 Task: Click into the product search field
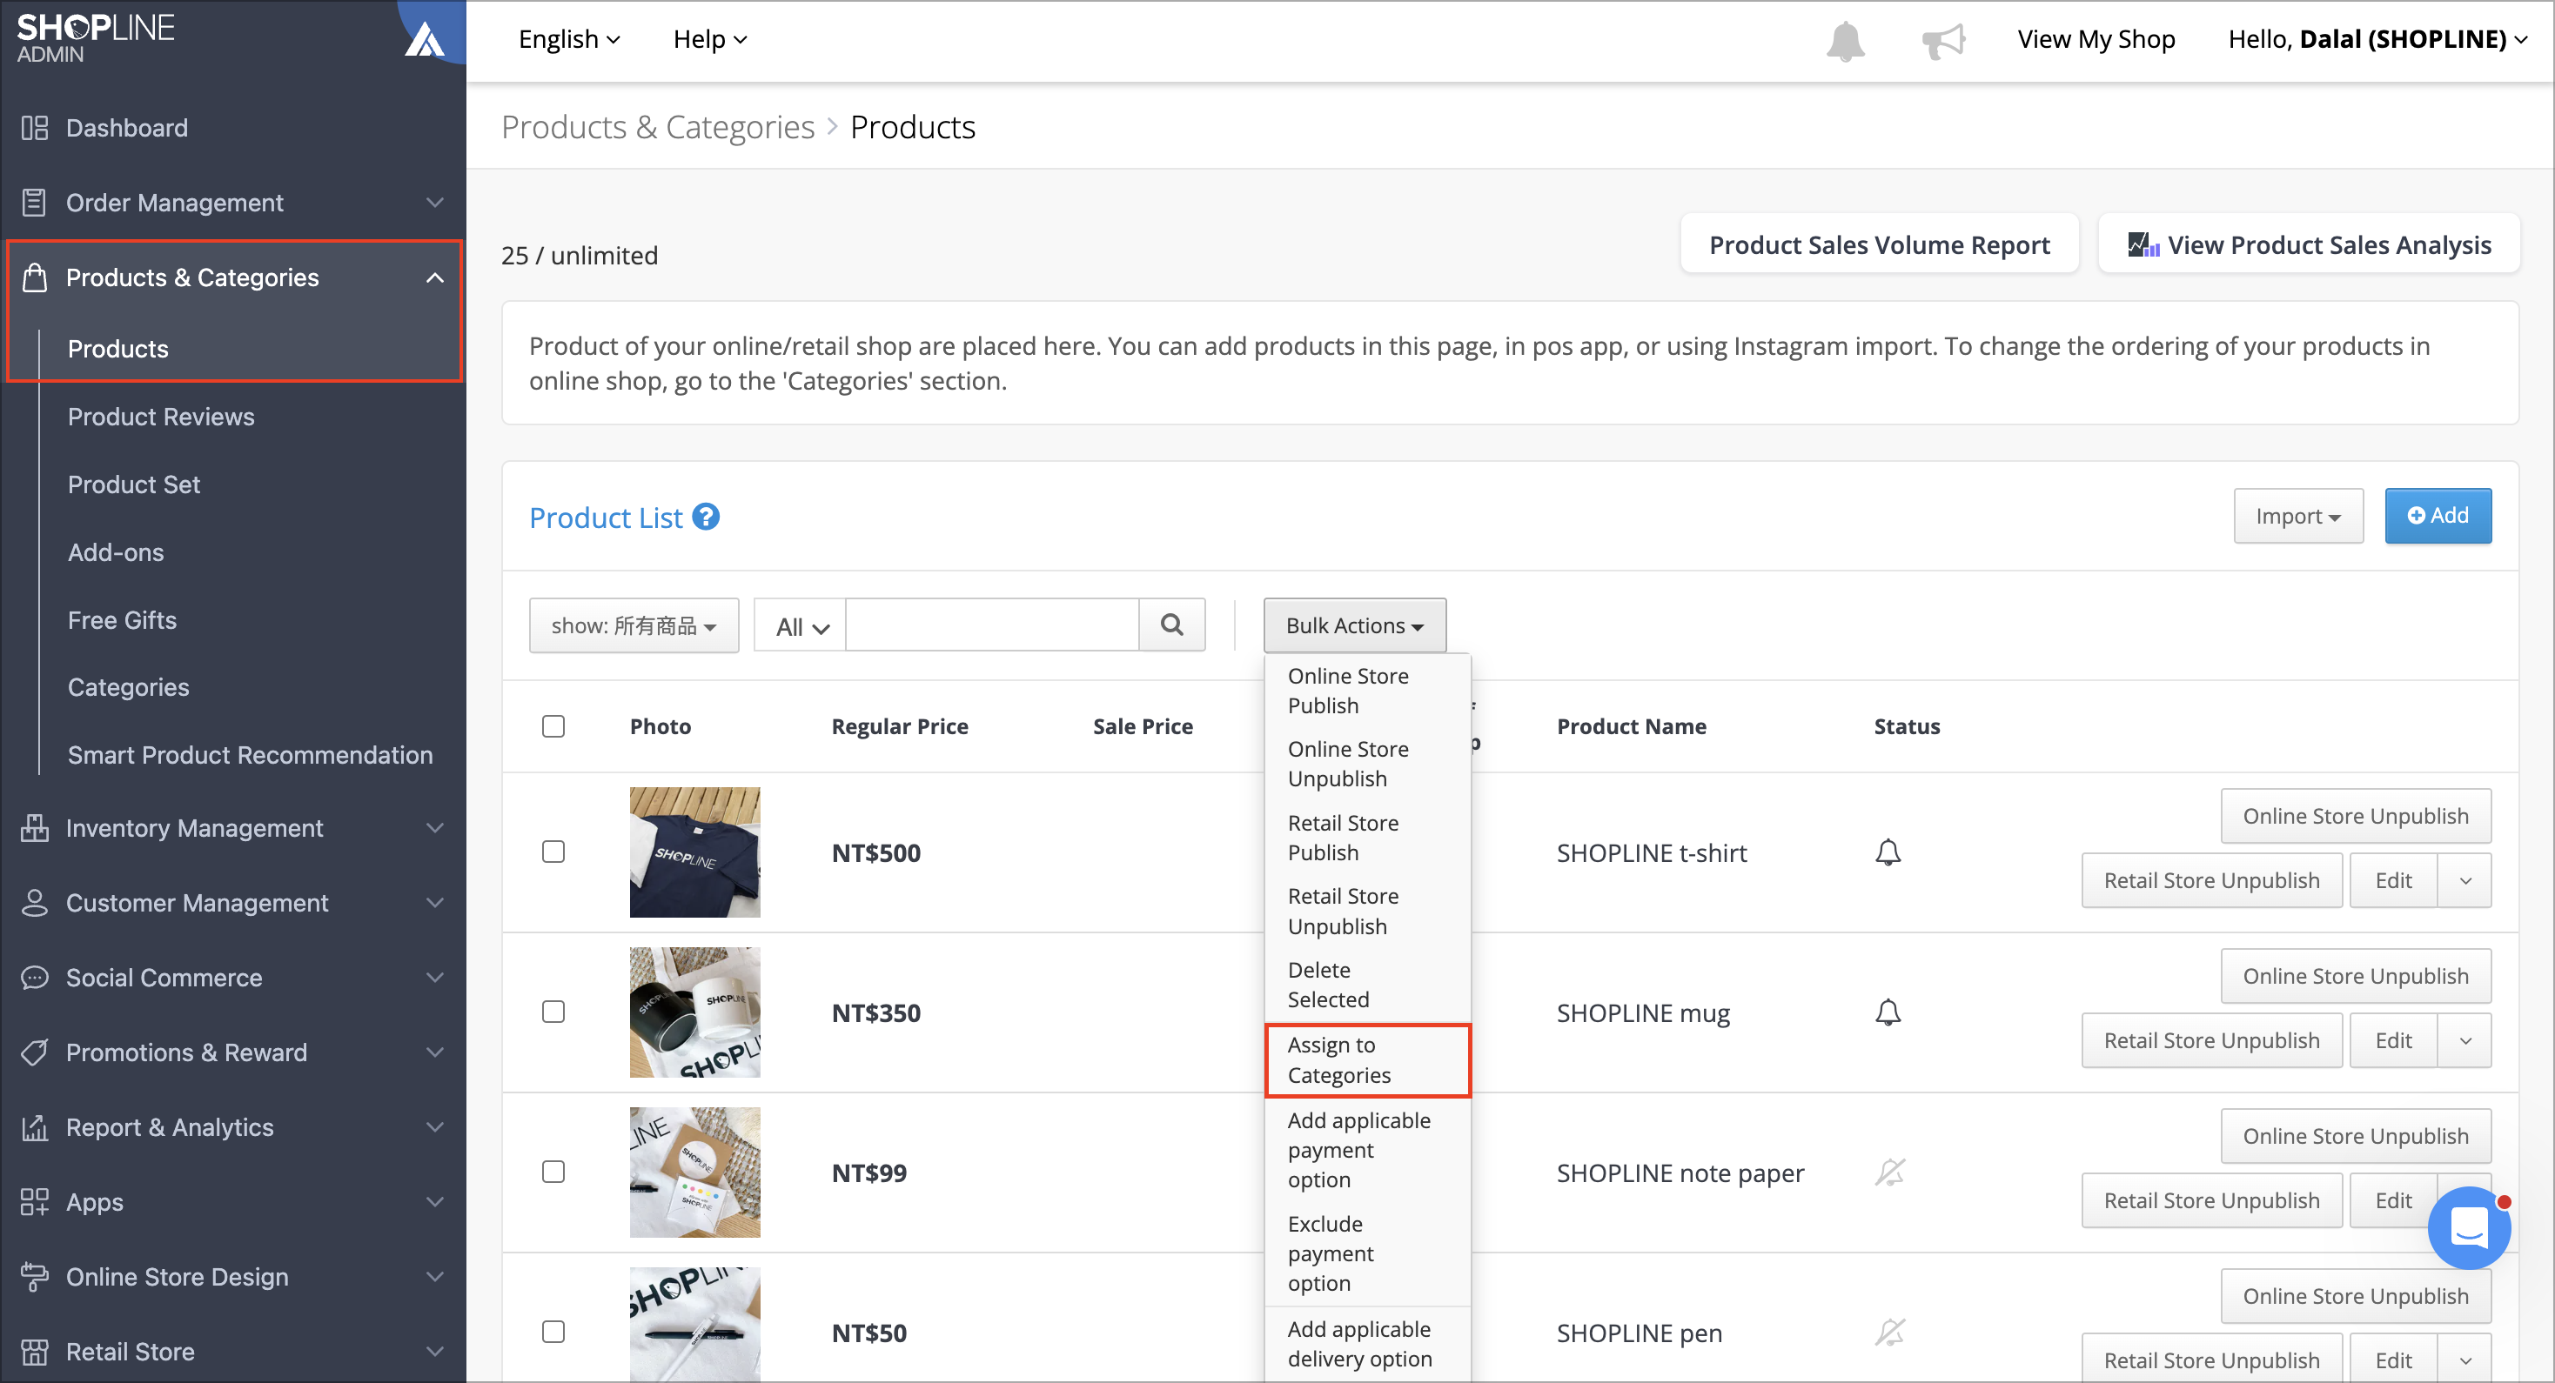pyautogui.click(x=992, y=625)
